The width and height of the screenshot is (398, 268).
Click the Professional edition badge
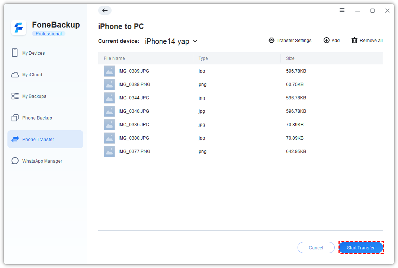(x=48, y=34)
